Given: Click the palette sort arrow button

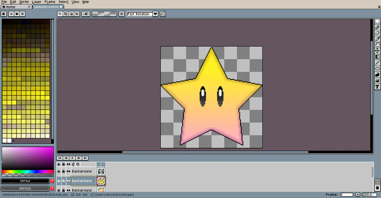Looking at the screenshot, I should (x=11, y=14).
